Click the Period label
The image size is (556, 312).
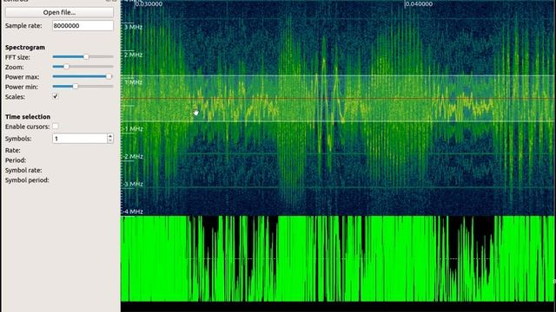point(16,160)
